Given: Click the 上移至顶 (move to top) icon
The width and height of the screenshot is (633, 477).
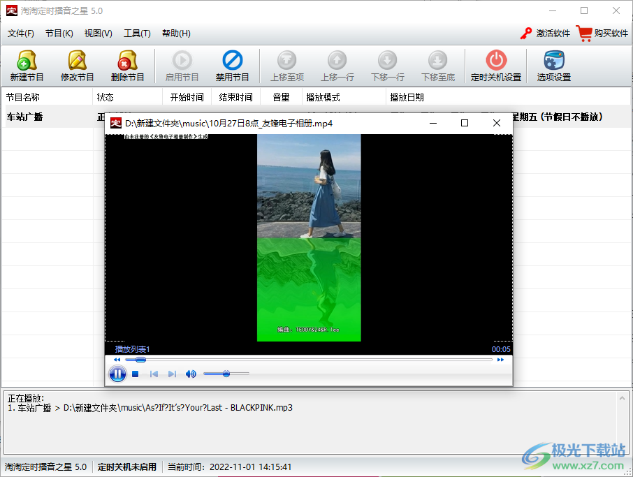Looking at the screenshot, I should (287, 66).
